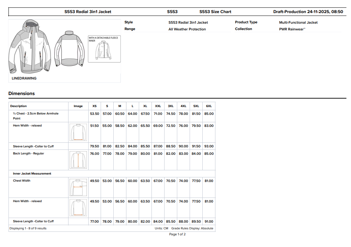Open the detachable fleece inner image
The width and height of the screenshot is (351, 247).
[x=104, y=49]
